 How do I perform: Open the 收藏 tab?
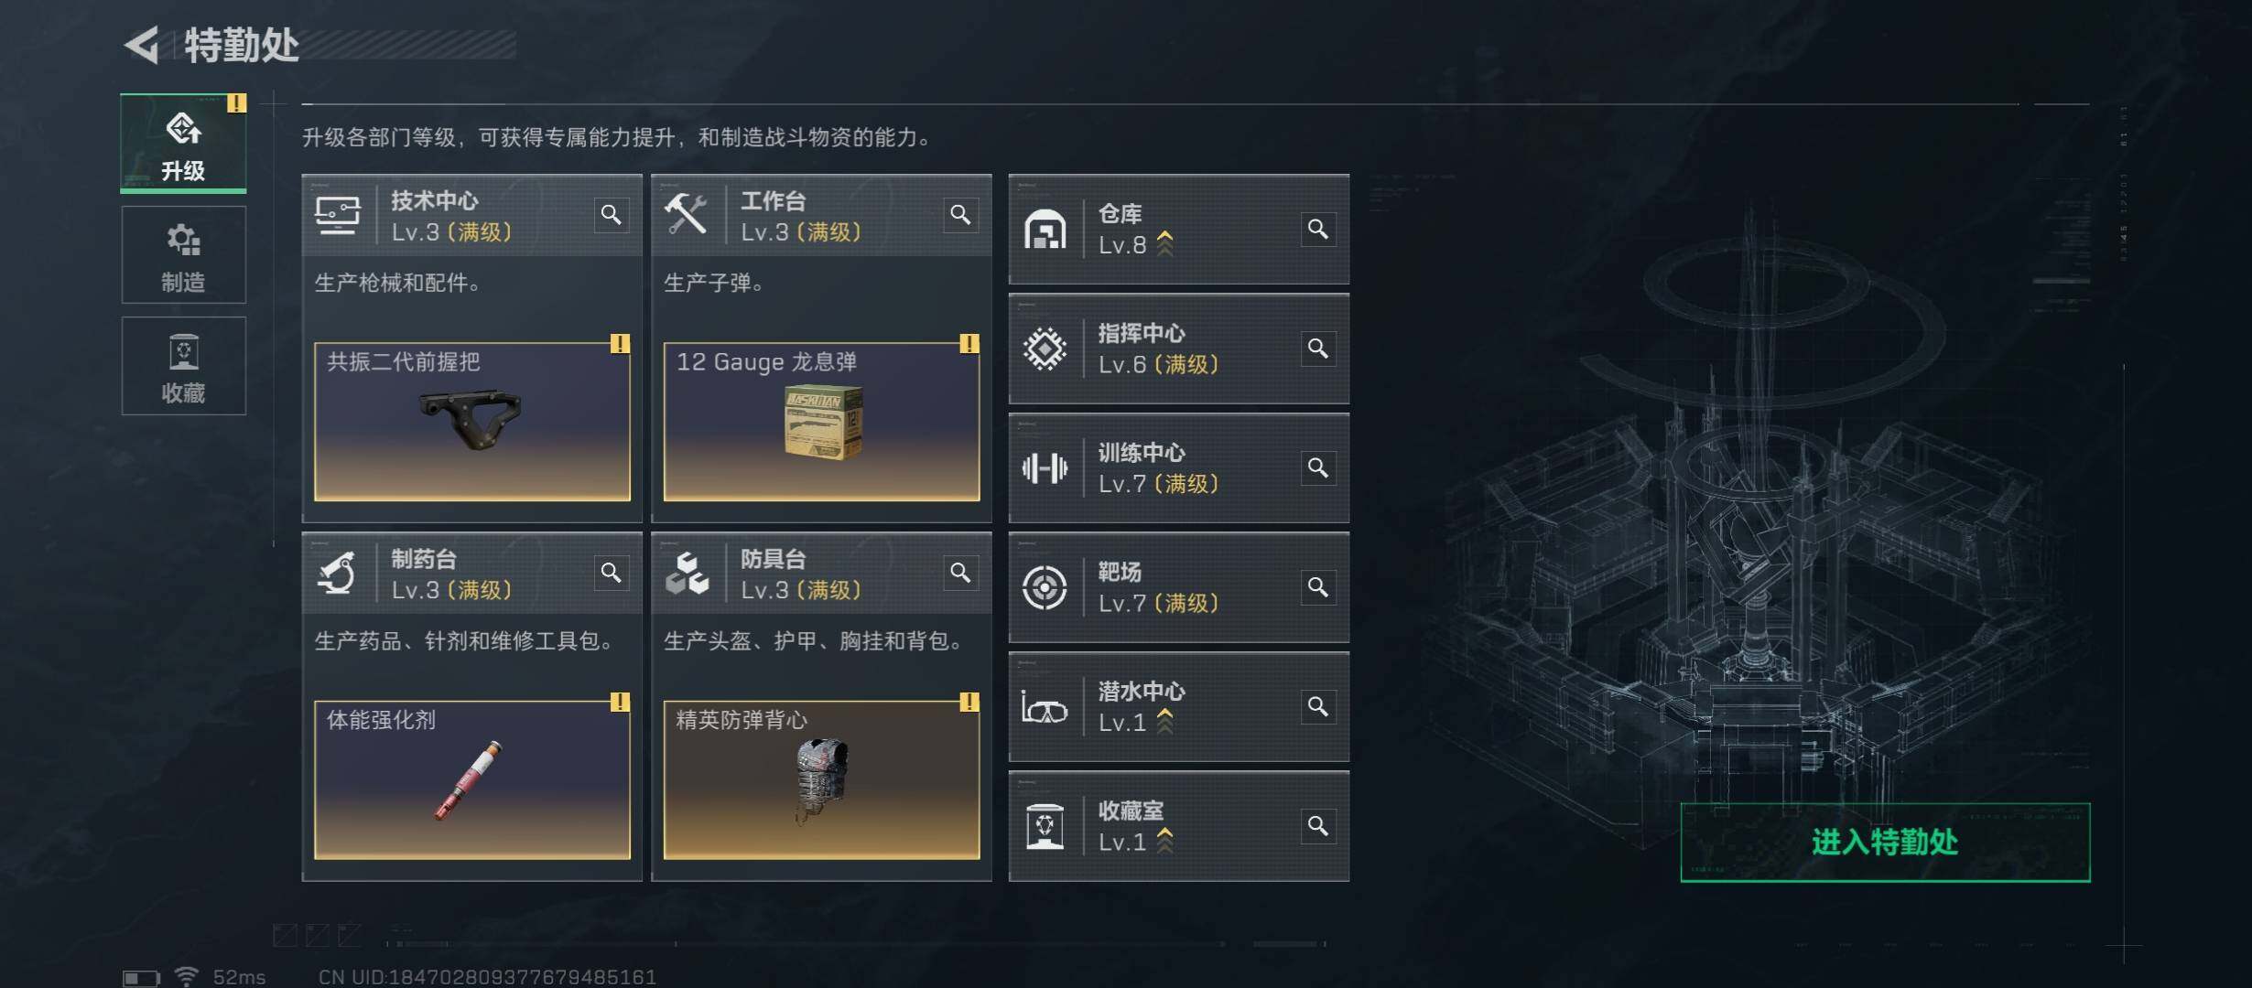[x=183, y=366]
